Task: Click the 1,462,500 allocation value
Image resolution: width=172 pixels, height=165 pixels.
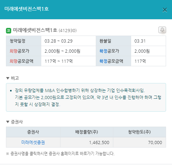Action: coord(99,142)
